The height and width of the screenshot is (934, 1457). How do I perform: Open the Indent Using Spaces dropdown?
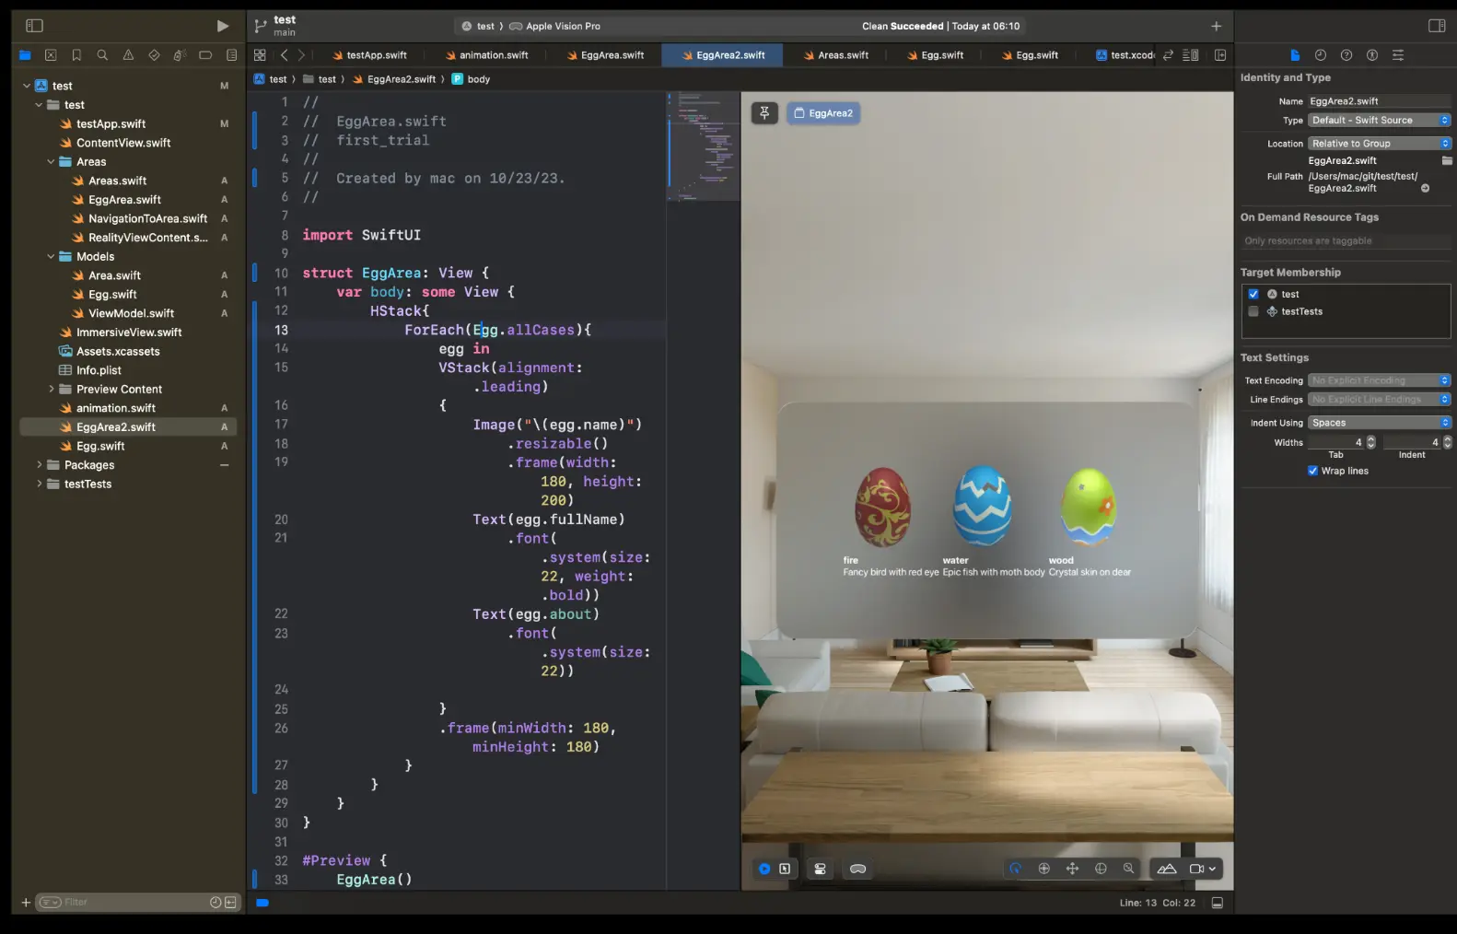click(1379, 423)
